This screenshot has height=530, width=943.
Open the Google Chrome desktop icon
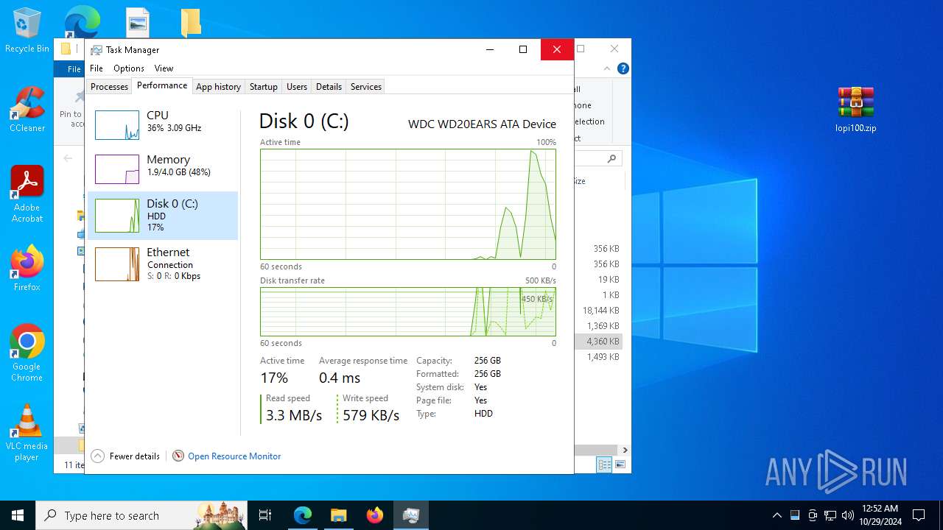[x=27, y=353]
